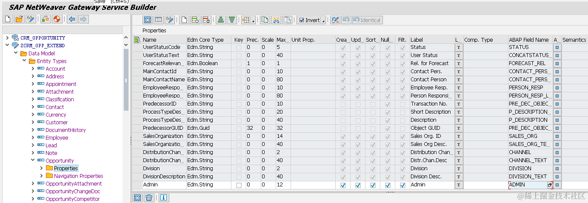Click the Edm Core Type column header
Screen dimensions: 588x203
[209, 40]
